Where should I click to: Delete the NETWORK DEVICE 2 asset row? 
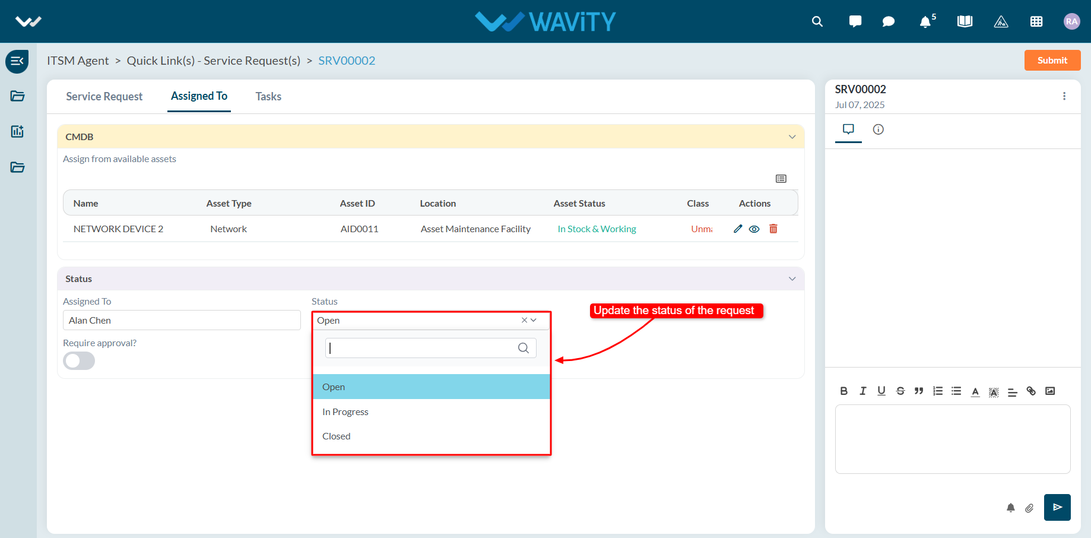tap(773, 229)
